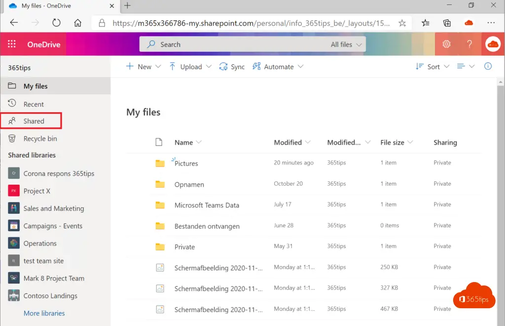
Task: Click the Bestanden ontvangen folder icon
Action: point(160,226)
